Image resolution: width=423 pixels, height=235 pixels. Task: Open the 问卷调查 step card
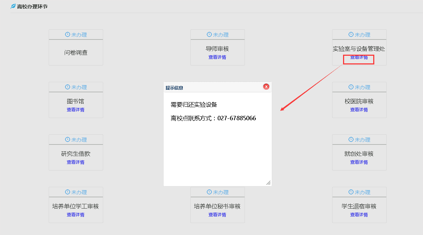tap(76, 53)
